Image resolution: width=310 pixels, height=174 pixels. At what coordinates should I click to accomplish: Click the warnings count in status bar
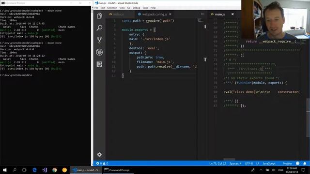(x=106, y=163)
